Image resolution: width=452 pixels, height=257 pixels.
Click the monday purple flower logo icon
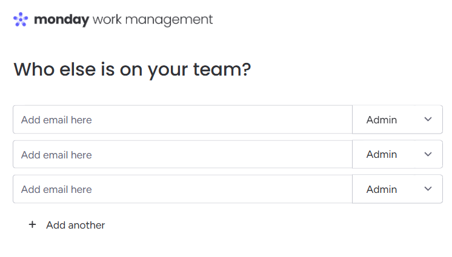(21, 19)
